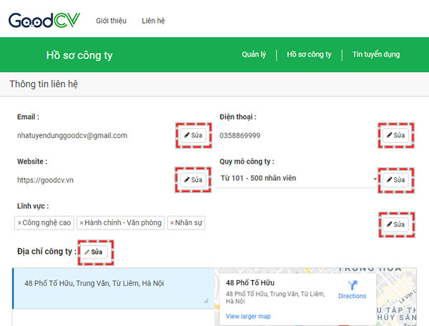
Task: Edit the Email field with Sửa
Action: tap(193, 135)
